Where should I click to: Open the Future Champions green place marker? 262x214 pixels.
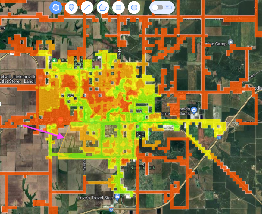click(x=54, y=60)
